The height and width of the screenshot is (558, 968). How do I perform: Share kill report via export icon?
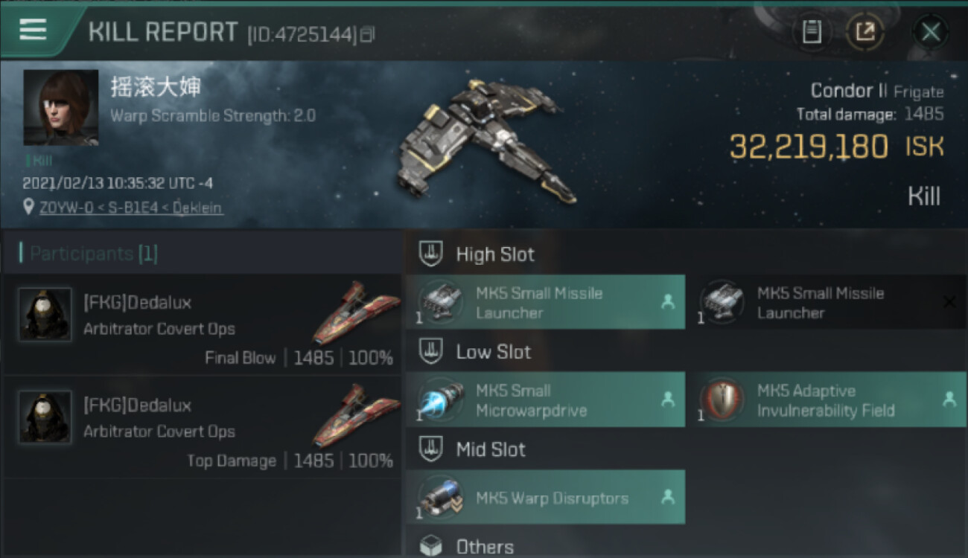[x=864, y=31]
